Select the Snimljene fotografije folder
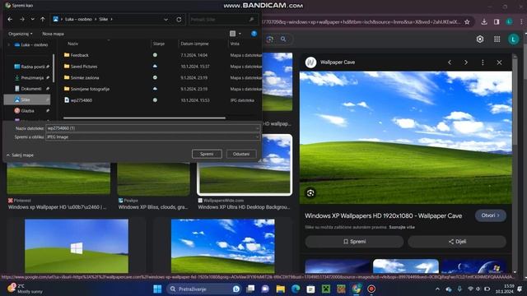 tap(90, 89)
